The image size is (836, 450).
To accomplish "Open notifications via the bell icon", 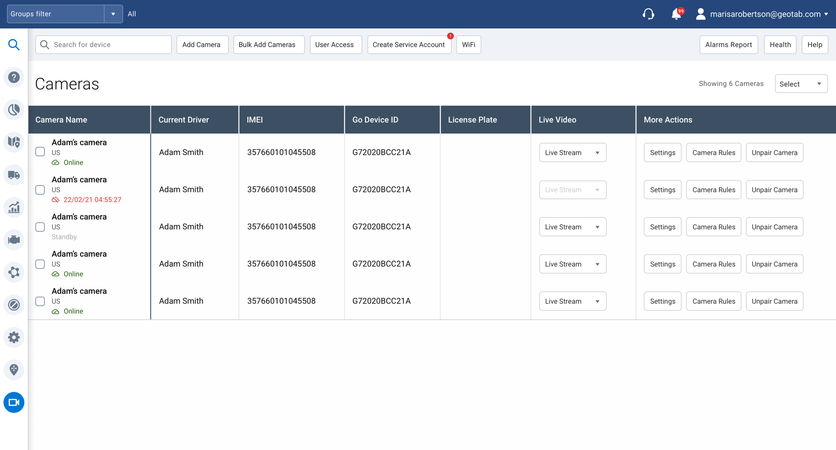I will pos(676,14).
